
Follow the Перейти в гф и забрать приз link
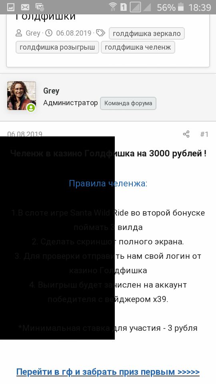[108, 372]
